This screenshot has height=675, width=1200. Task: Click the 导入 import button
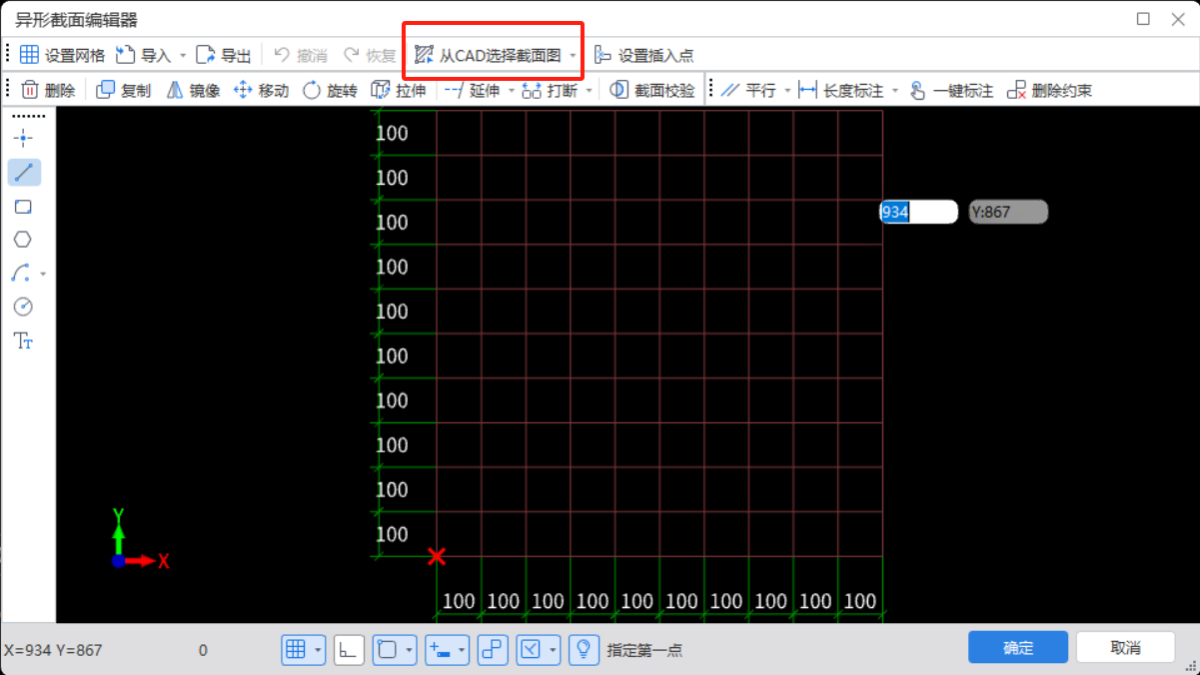[x=144, y=55]
